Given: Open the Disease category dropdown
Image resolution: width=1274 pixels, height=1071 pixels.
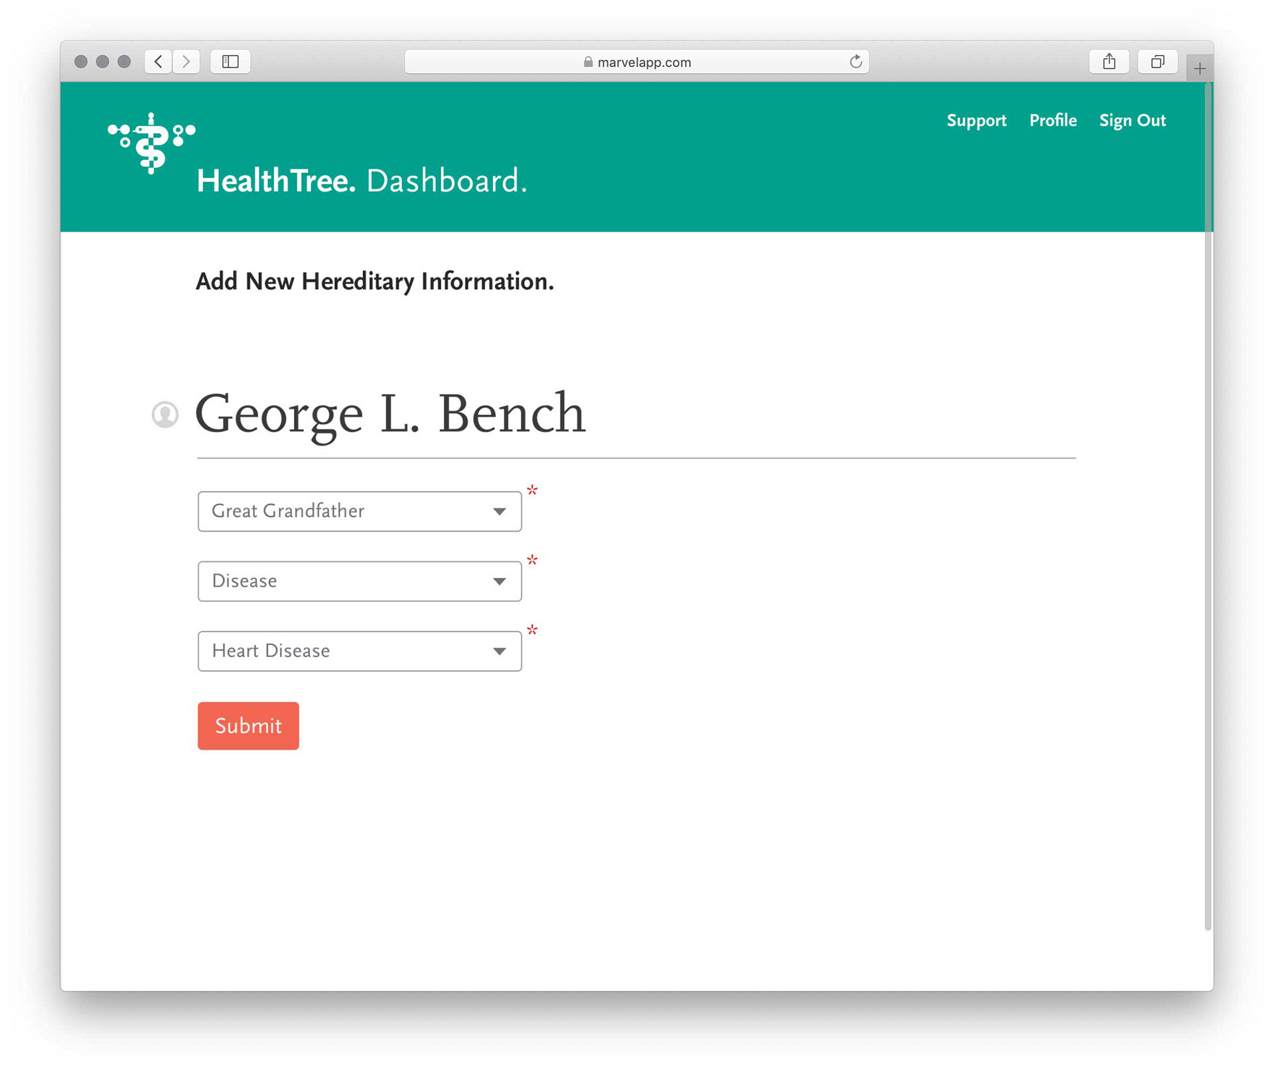Looking at the screenshot, I should [360, 581].
